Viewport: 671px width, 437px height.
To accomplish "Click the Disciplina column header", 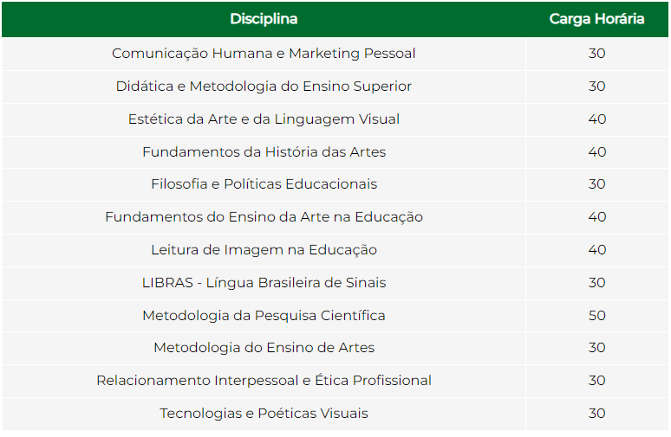I will [x=264, y=19].
